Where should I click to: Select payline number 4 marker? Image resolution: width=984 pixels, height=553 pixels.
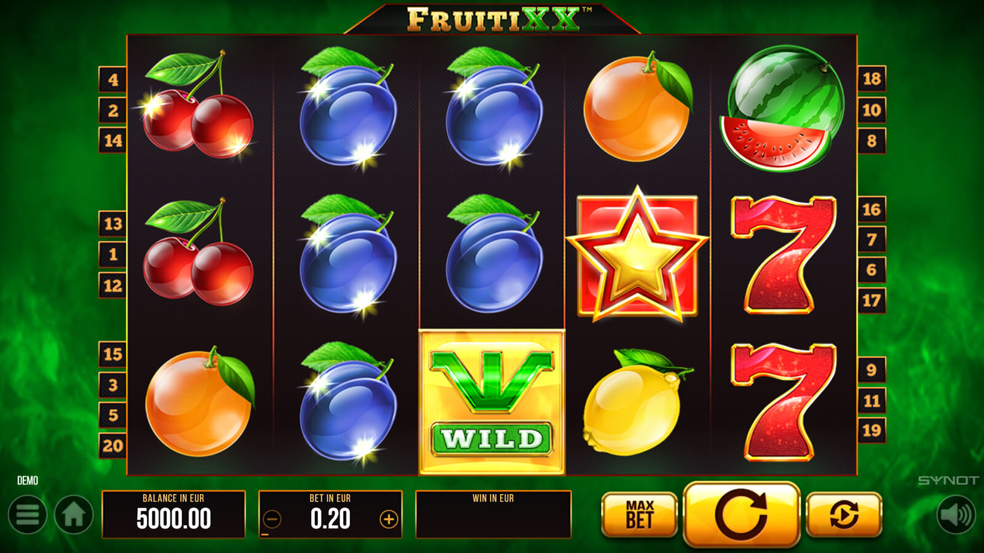[113, 79]
